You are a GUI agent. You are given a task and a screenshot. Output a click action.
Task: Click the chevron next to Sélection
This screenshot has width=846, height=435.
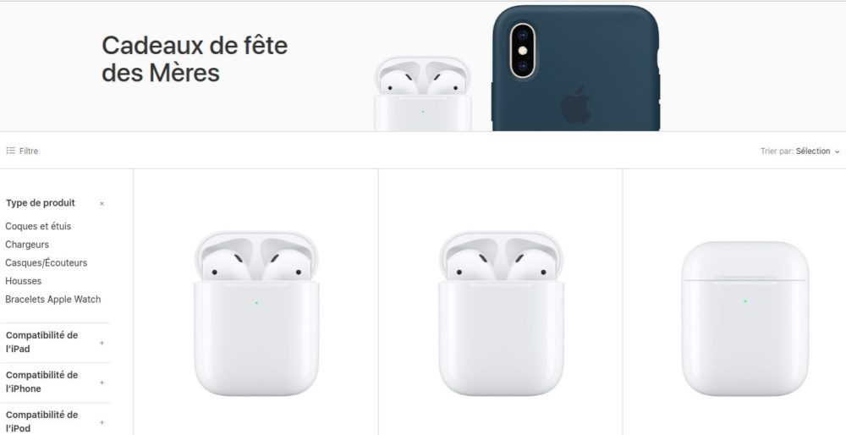click(x=837, y=151)
